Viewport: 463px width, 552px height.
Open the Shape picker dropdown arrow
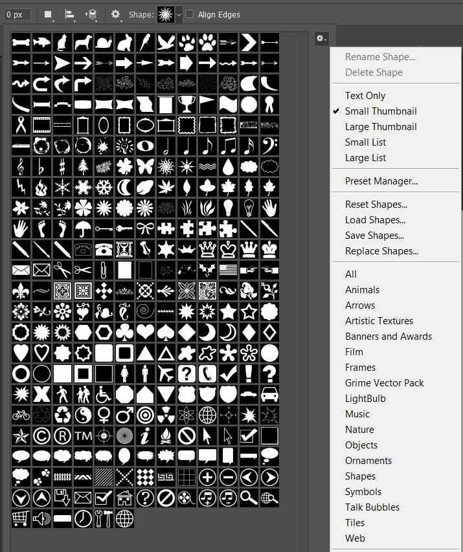(x=179, y=15)
